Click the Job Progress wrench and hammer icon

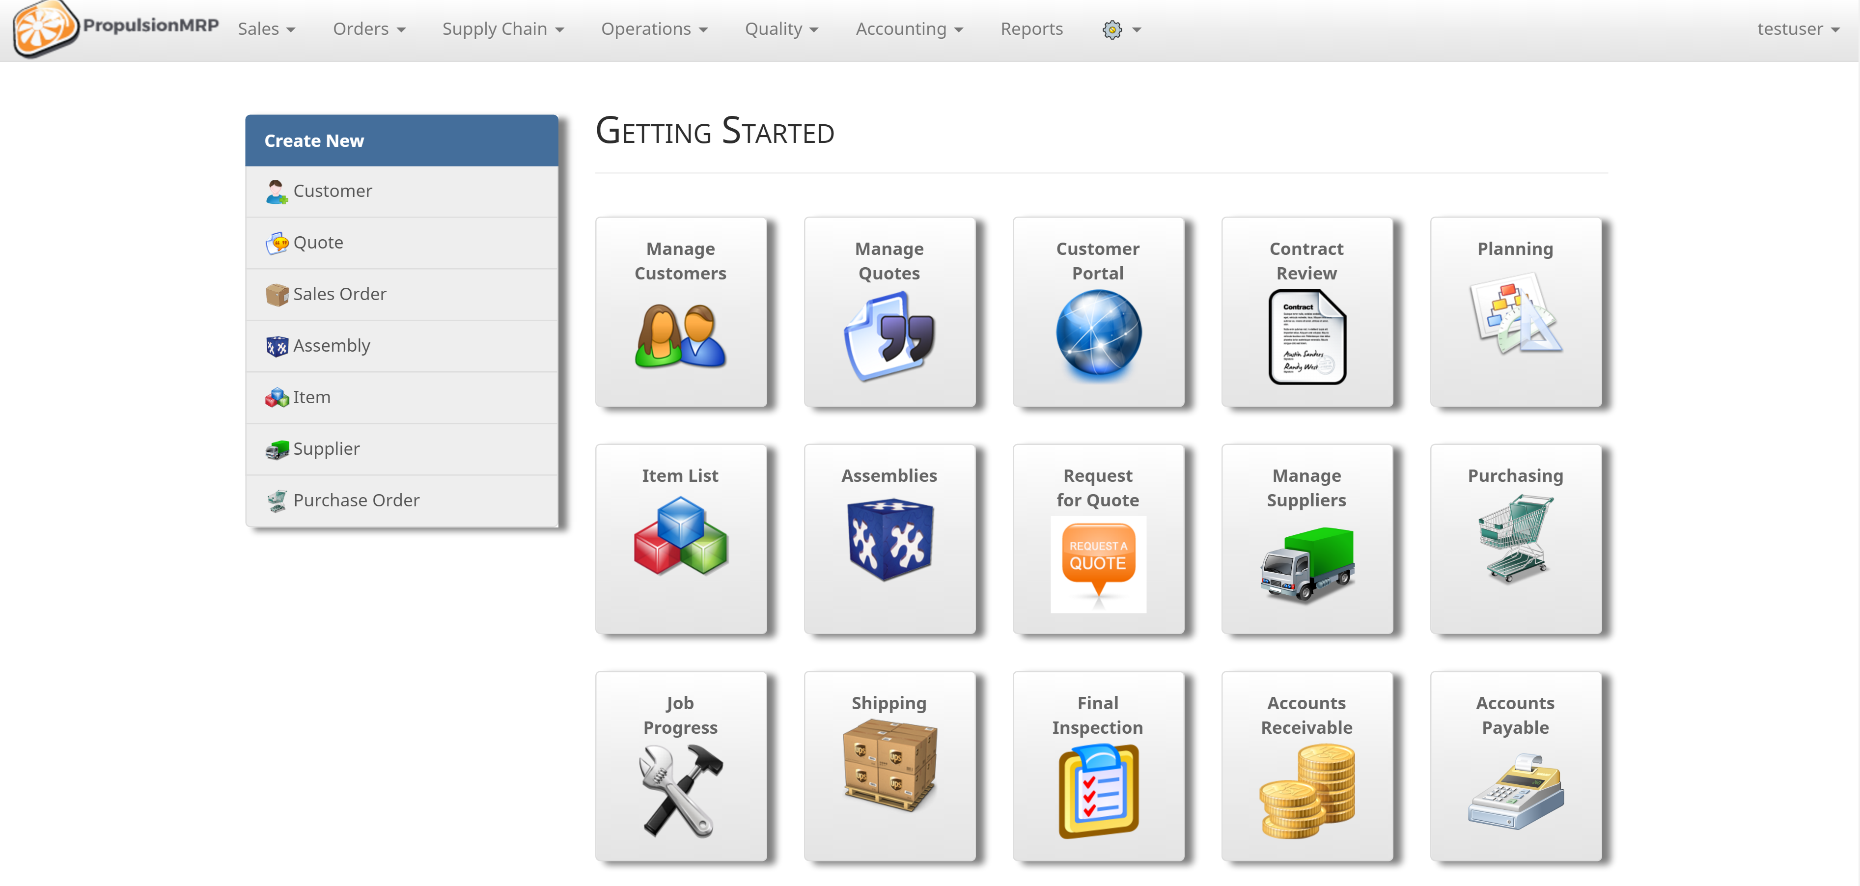click(680, 791)
